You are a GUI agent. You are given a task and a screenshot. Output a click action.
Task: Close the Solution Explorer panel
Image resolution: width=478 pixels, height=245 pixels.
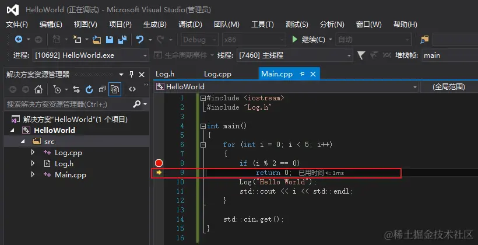pos(142,75)
